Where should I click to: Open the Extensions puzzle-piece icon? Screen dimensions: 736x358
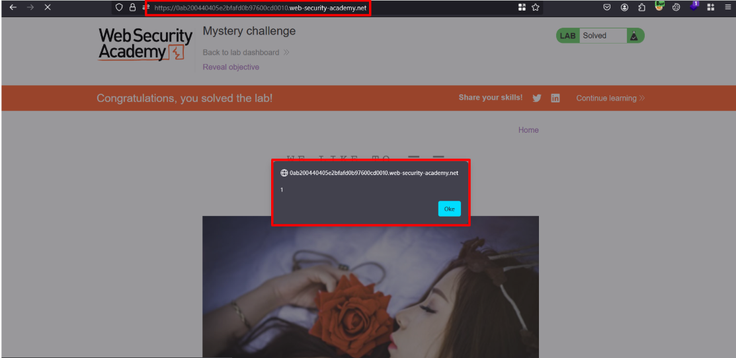pyautogui.click(x=641, y=7)
